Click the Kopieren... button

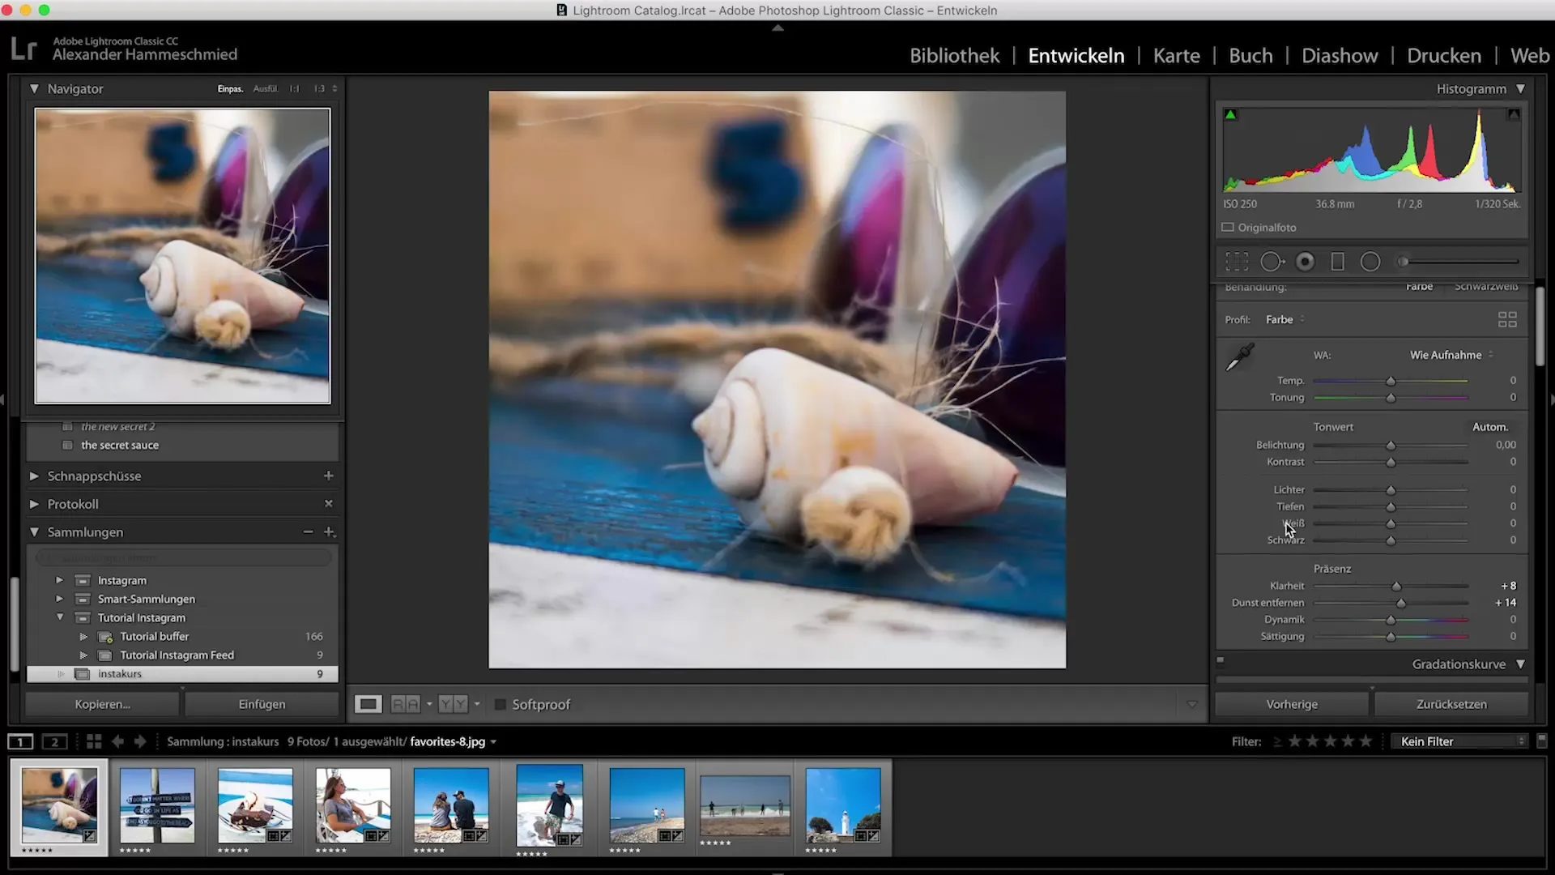tap(102, 704)
